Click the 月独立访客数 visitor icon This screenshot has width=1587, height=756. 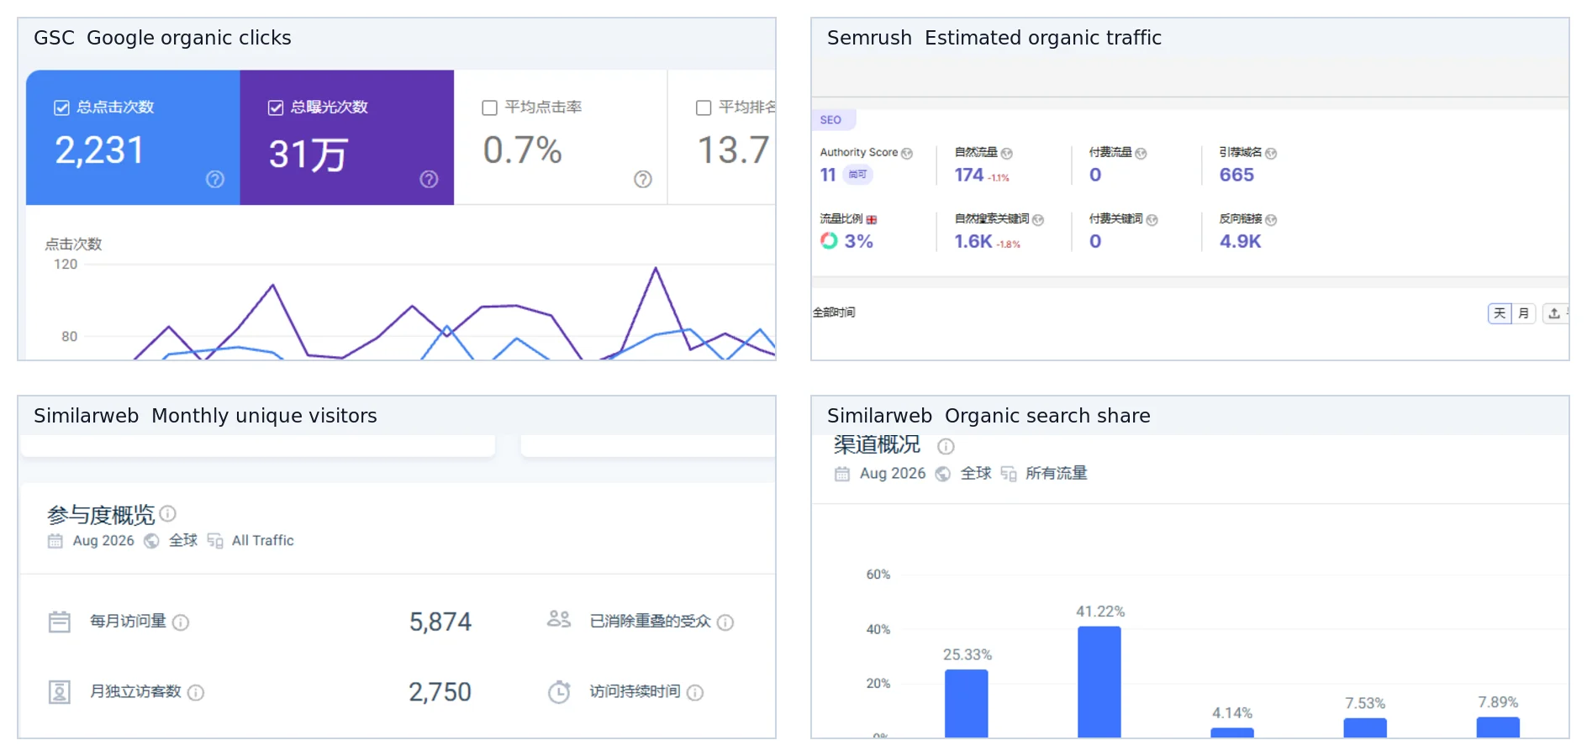coord(60,692)
